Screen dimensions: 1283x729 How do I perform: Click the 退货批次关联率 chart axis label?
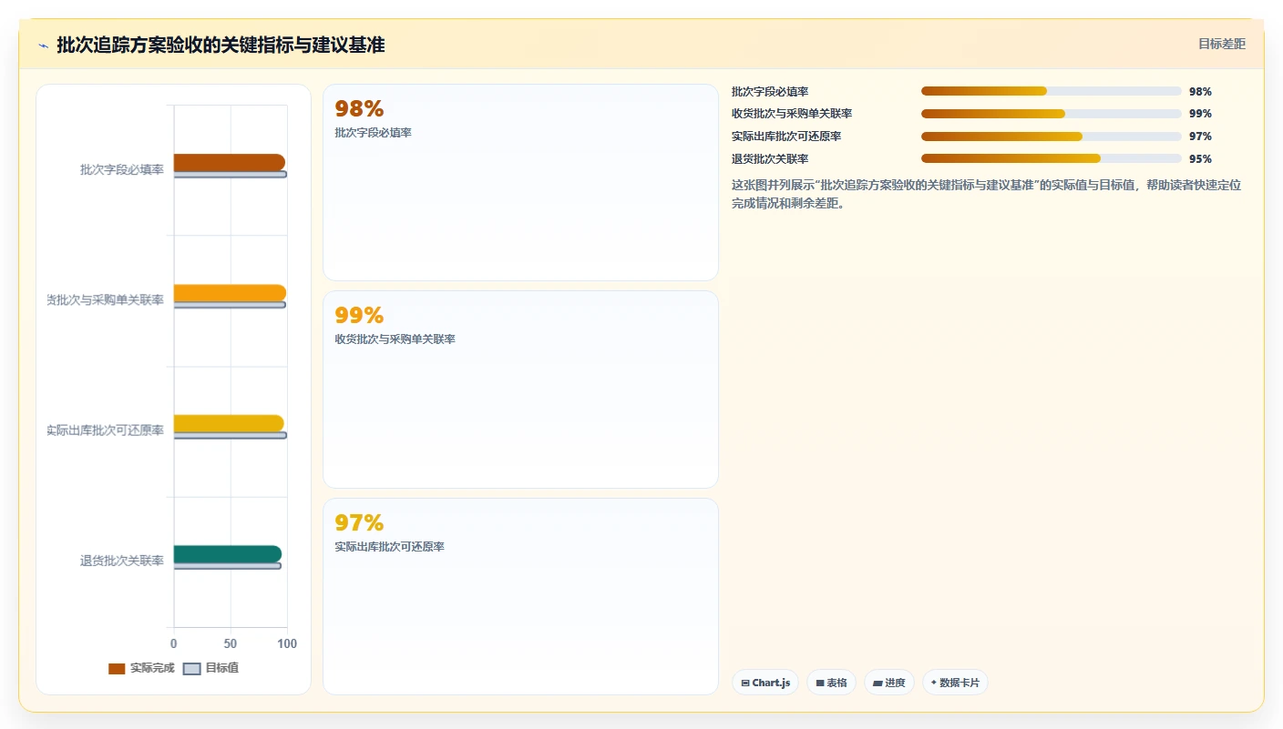(x=122, y=561)
